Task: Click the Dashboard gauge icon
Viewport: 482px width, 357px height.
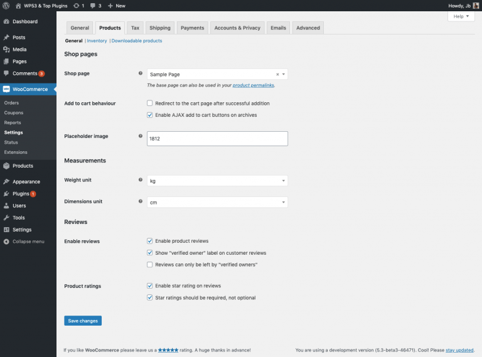Action: [x=6, y=21]
